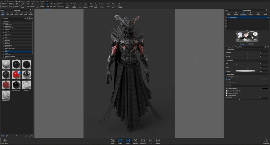Toggle the Denoise toolbar button
270x145 pixels.
tap(32, 5)
